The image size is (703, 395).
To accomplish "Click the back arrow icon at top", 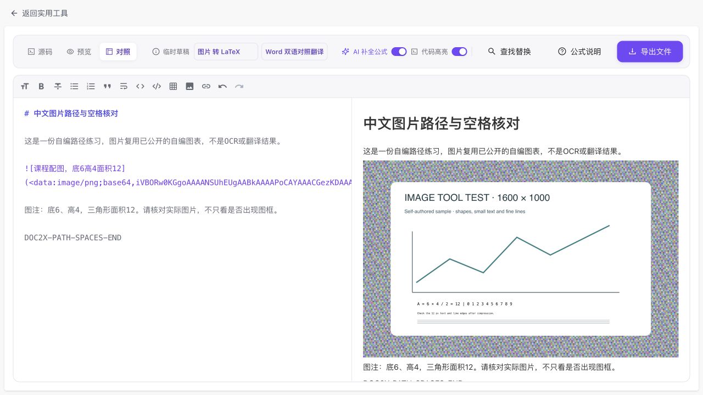I will [x=14, y=13].
